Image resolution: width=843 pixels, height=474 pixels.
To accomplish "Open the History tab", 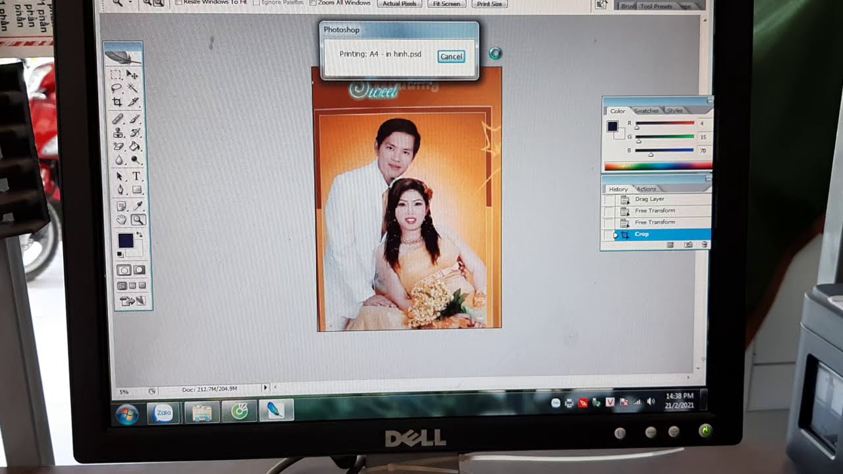I will click(618, 189).
